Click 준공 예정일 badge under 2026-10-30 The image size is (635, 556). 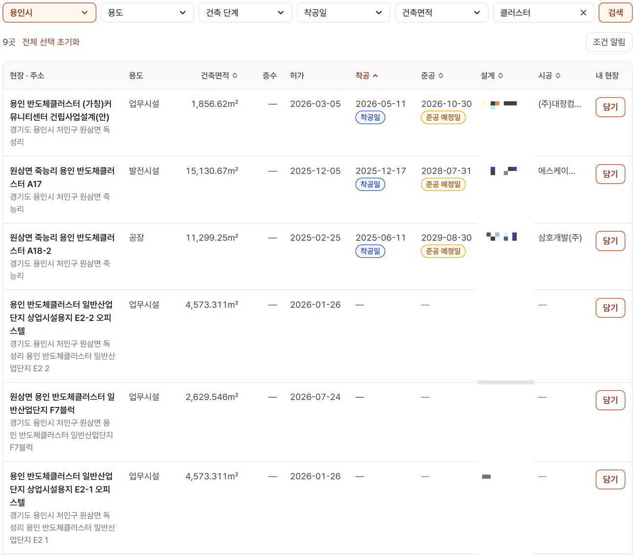click(x=443, y=117)
